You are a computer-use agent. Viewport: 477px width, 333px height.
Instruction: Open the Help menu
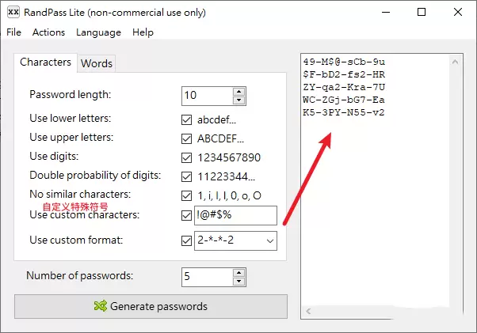[143, 32]
